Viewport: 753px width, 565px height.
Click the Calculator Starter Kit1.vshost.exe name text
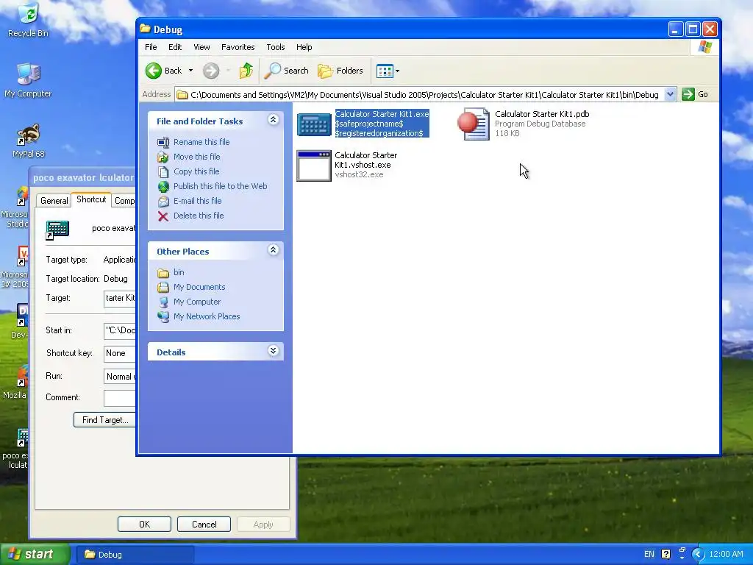pos(365,160)
